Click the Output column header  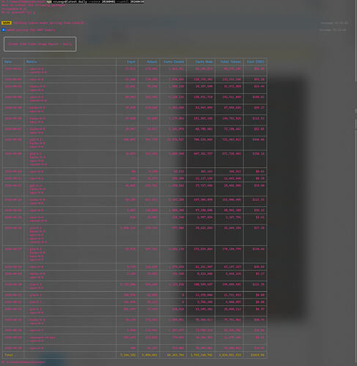pos(152,62)
